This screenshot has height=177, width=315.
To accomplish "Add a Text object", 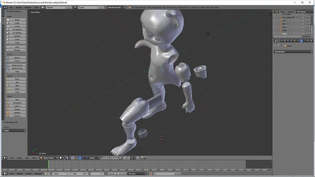I will coord(16,99).
